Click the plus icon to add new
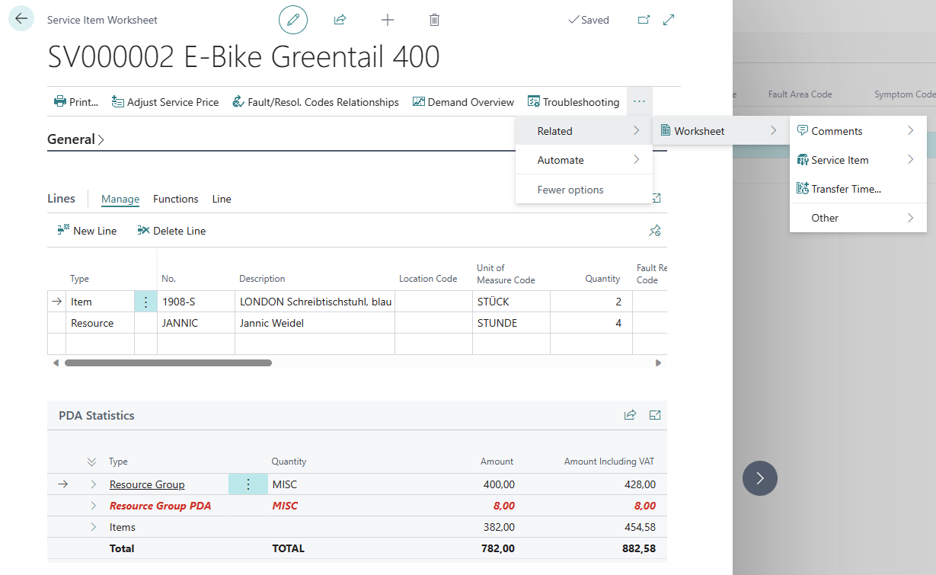This screenshot has height=575, width=936. 388,20
